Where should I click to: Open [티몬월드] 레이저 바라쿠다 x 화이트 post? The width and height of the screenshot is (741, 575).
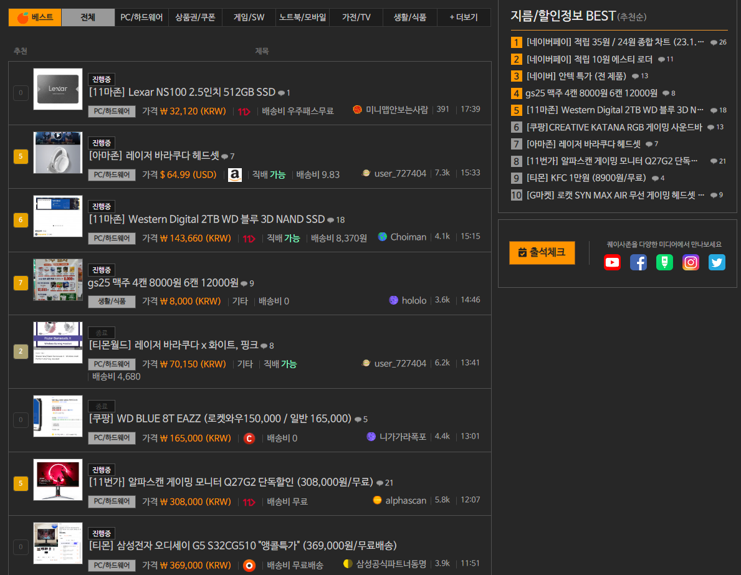point(173,345)
